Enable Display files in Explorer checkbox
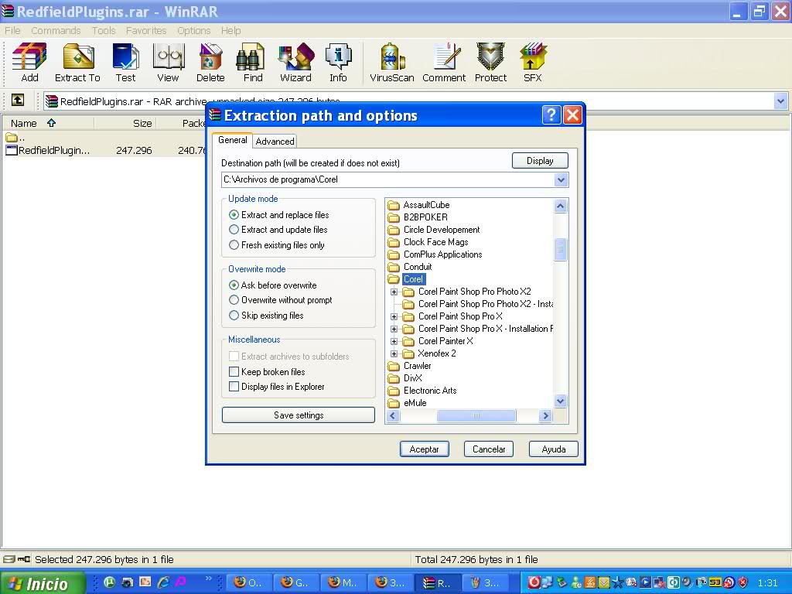Viewport: 792px width, 594px height. click(234, 387)
